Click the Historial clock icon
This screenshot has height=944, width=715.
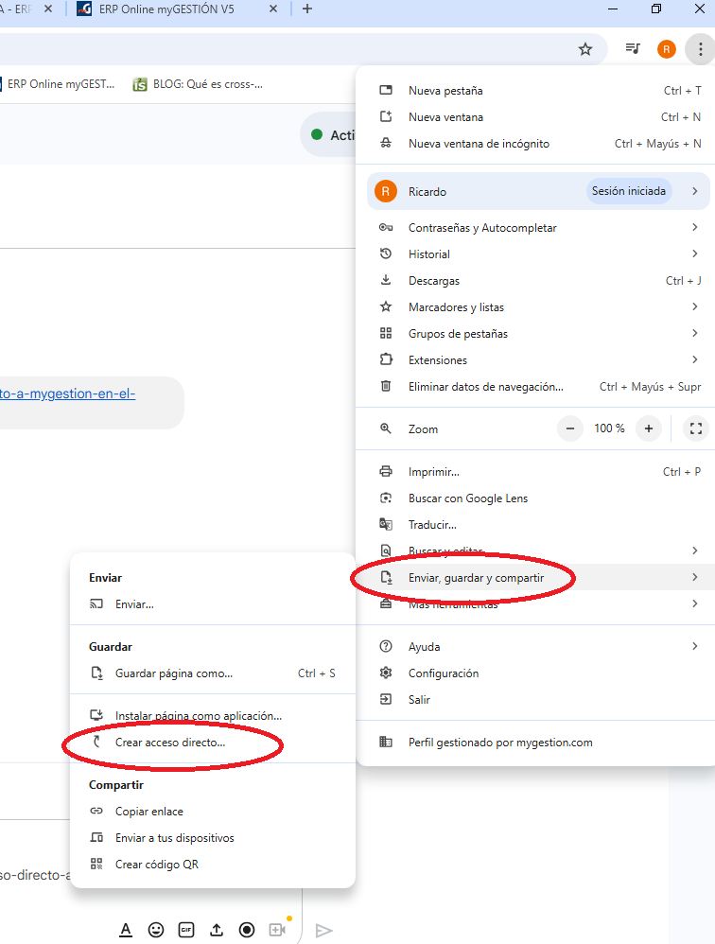[386, 253]
